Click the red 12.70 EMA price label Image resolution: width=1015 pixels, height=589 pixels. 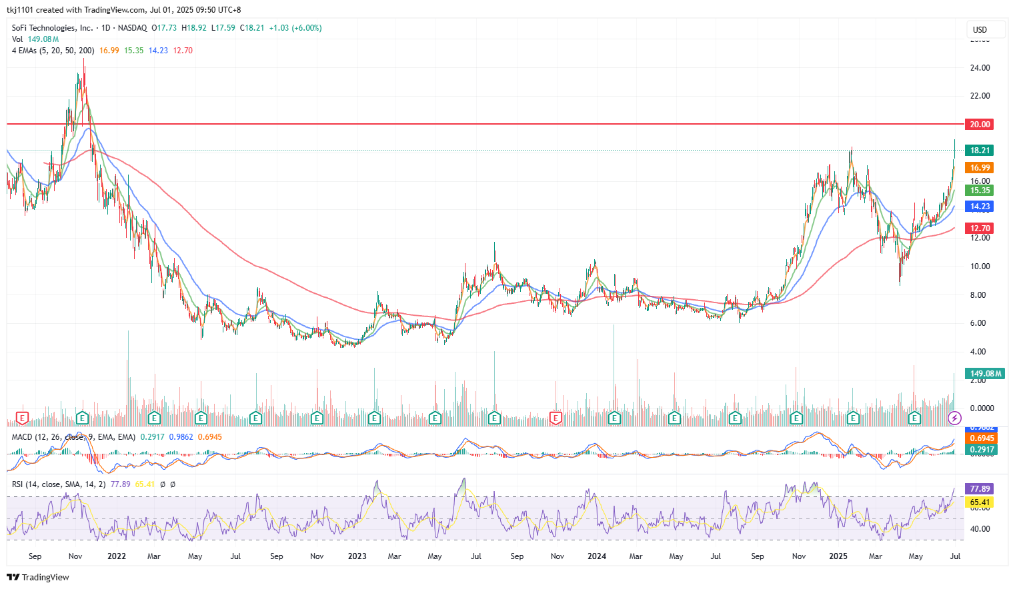pos(980,229)
